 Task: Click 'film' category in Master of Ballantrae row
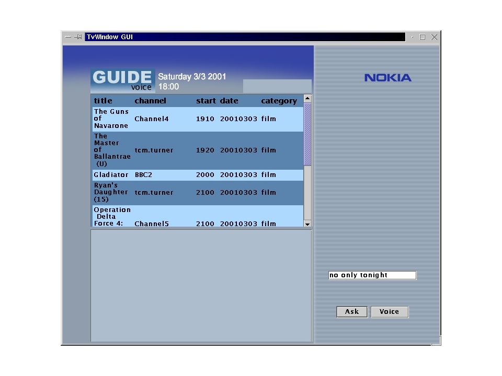(x=268, y=150)
